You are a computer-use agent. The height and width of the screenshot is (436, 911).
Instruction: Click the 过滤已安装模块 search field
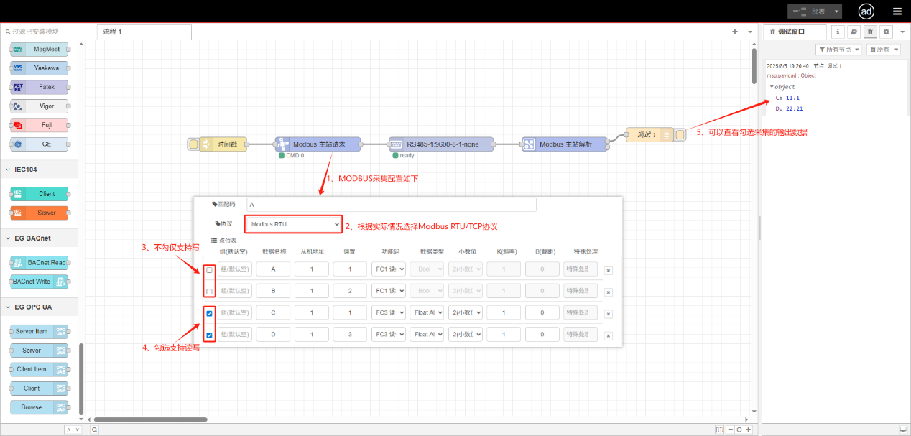point(43,32)
